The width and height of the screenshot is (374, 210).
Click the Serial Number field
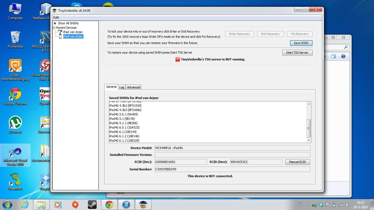click(232, 169)
